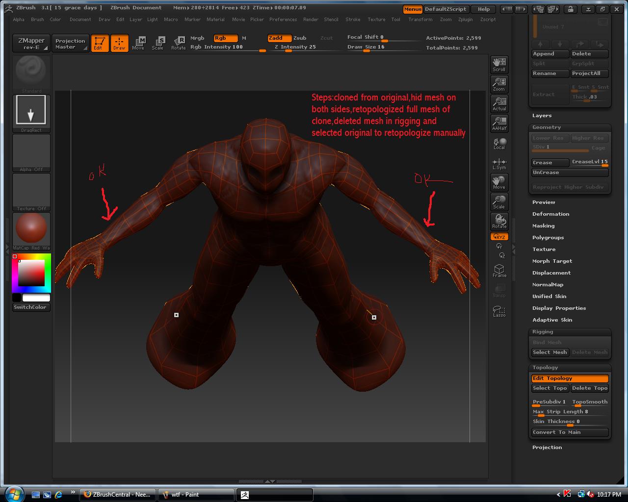Viewport: 628px width, 502px height.
Task: Expand the Morph Target subpalette
Action: tap(552, 261)
